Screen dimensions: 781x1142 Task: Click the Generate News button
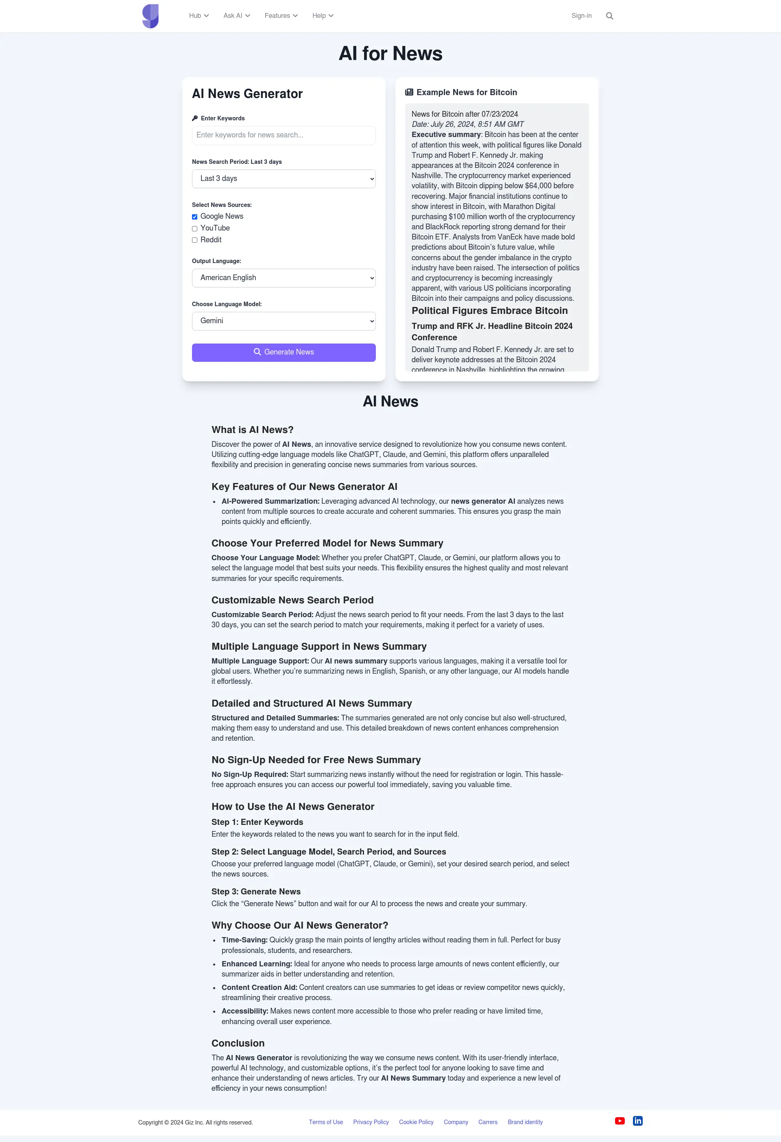(284, 351)
